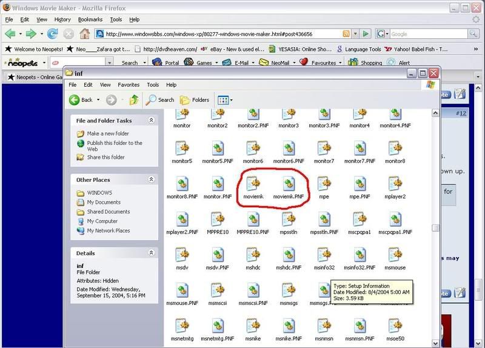
Task: Open Firefox History menu
Action: 62,19
